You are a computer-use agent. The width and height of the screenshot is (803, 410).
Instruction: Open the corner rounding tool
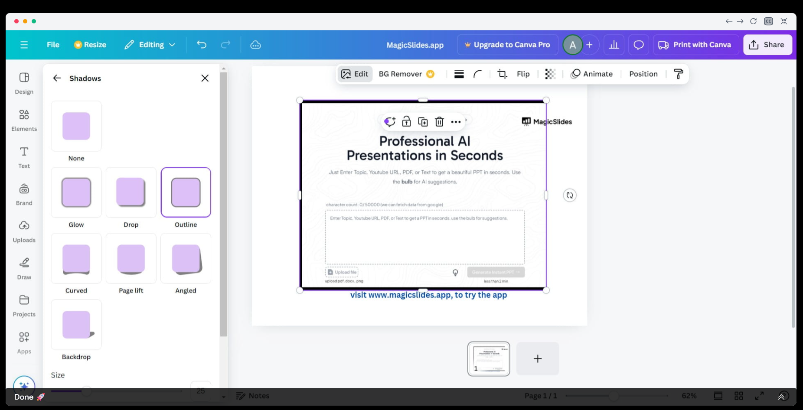(477, 74)
